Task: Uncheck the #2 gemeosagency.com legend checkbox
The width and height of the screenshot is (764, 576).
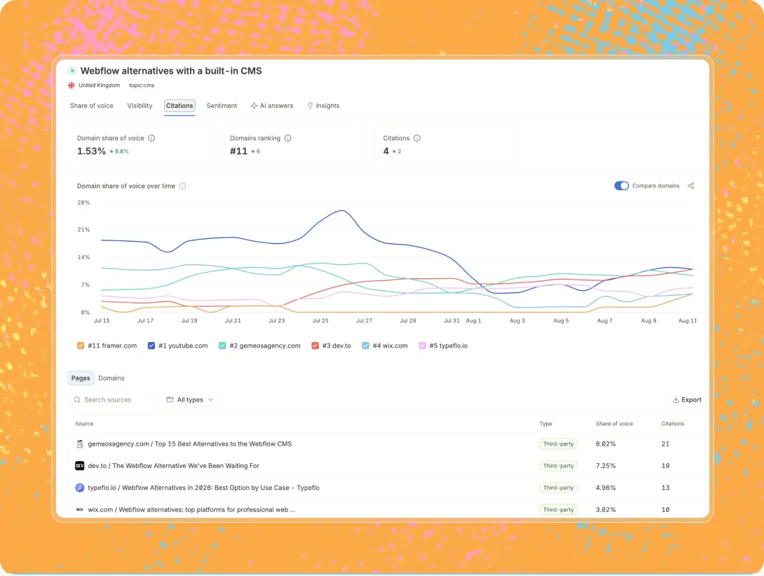Action: [x=222, y=345]
